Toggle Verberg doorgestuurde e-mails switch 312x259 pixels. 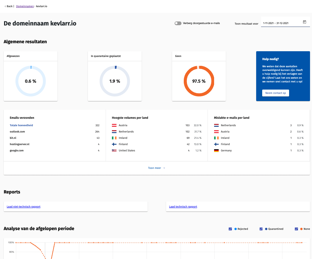pos(178,23)
